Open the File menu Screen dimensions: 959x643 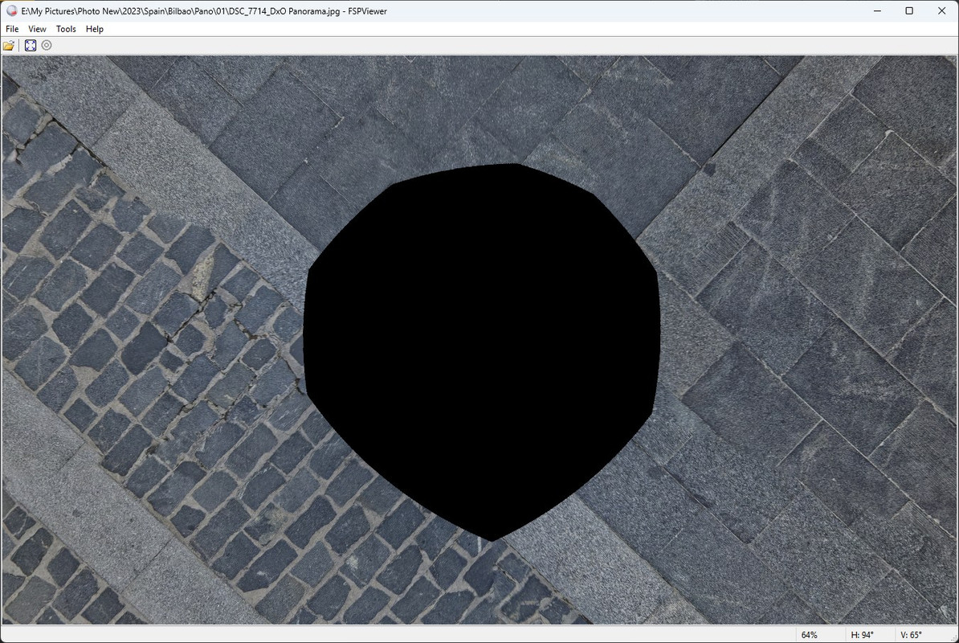coord(12,29)
